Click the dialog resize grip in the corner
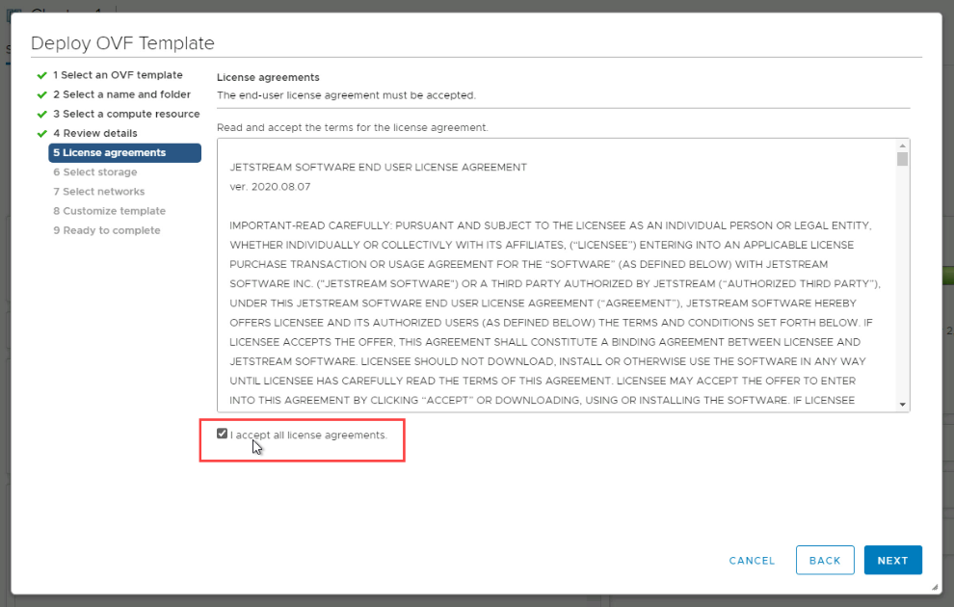Viewport: 954px width, 607px height. 935,587
